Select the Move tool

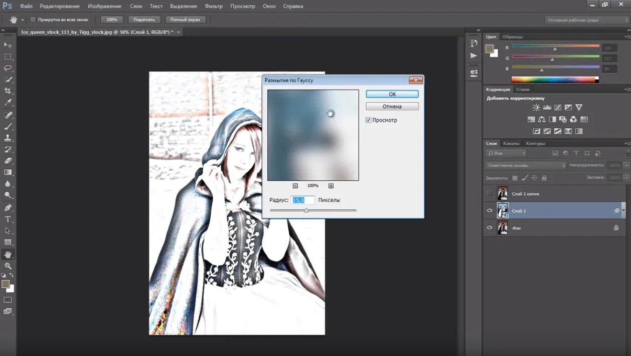point(8,45)
